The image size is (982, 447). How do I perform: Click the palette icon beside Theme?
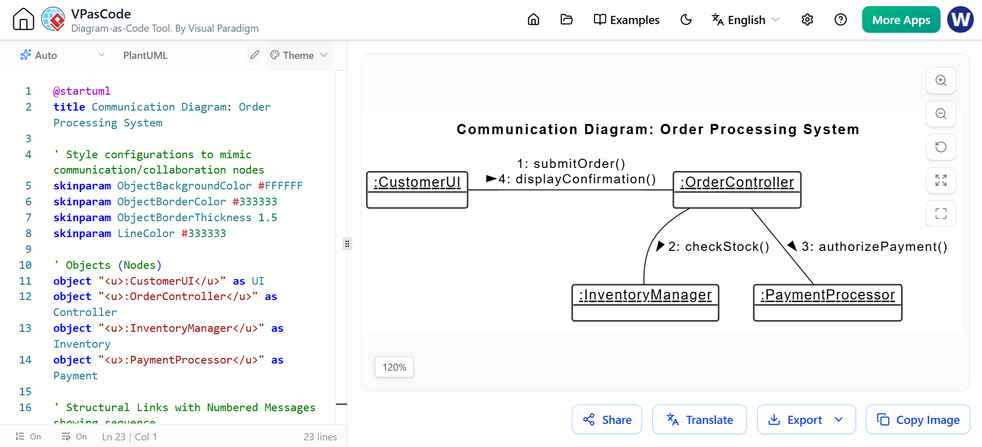point(275,55)
